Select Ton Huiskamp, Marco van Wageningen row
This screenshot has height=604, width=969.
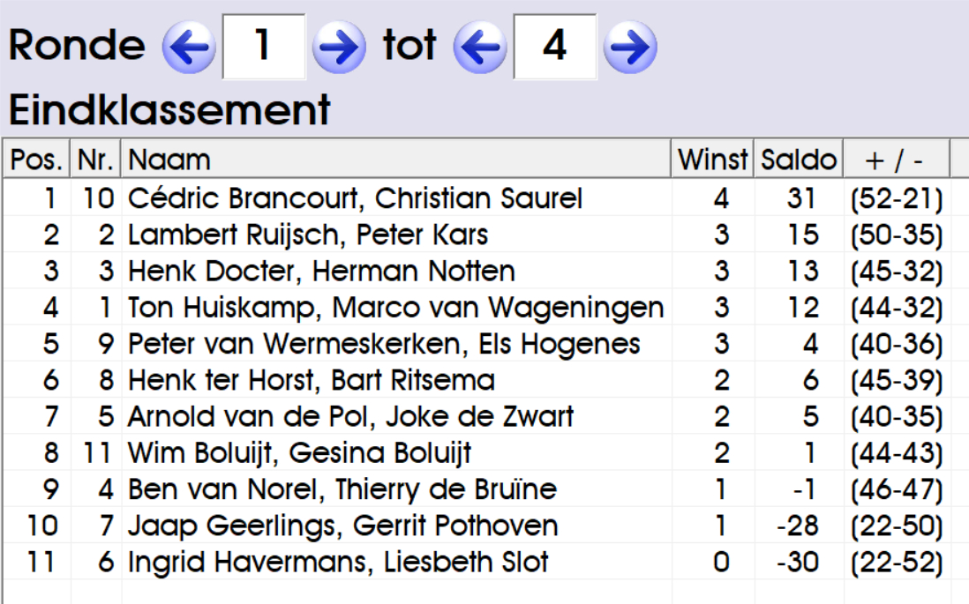pyautogui.click(x=395, y=308)
